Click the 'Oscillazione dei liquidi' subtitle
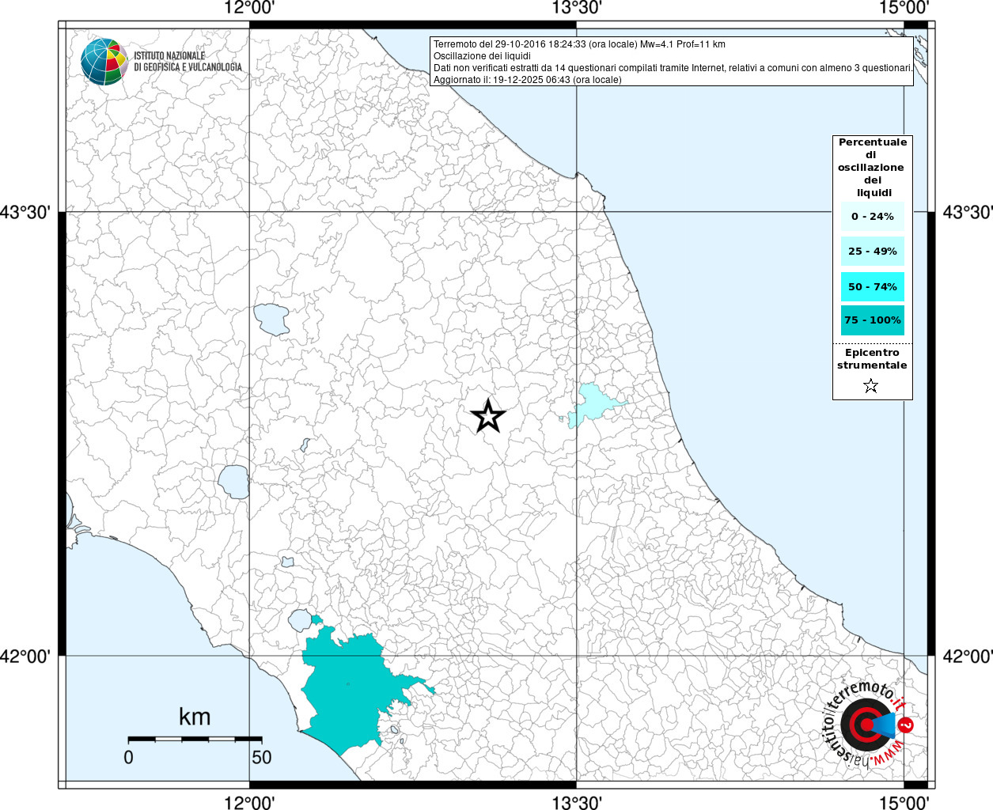The height and width of the screenshot is (810, 993). (x=482, y=56)
